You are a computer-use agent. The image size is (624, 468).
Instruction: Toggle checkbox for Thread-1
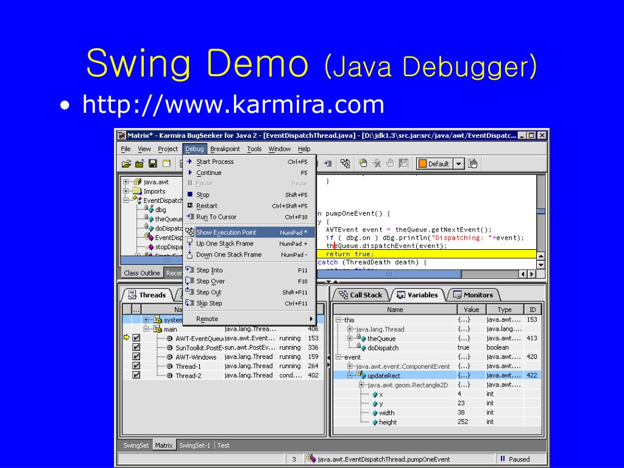pyautogui.click(x=136, y=366)
